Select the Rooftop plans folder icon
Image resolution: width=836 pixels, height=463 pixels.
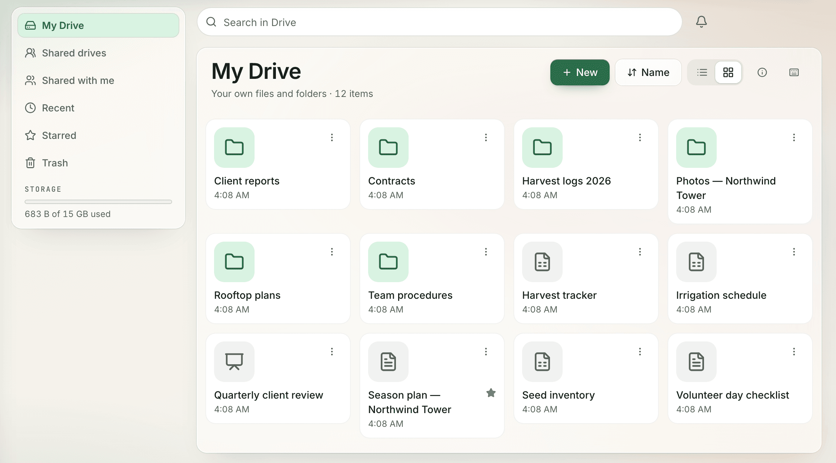coord(234,262)
